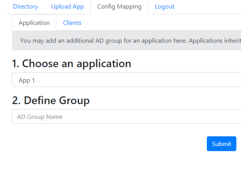Navigate to Upload App page
The image size is (241, 181).
(x=67, y=7)
